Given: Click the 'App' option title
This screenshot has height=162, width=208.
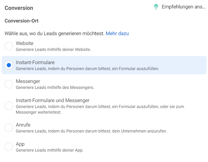Looking at the screenshot, I should click(20, 144).
